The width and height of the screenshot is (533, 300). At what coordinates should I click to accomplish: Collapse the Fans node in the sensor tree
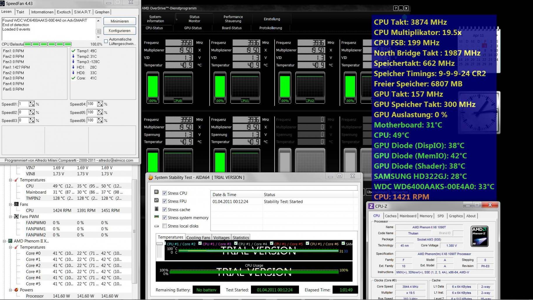tap(10, 205)
